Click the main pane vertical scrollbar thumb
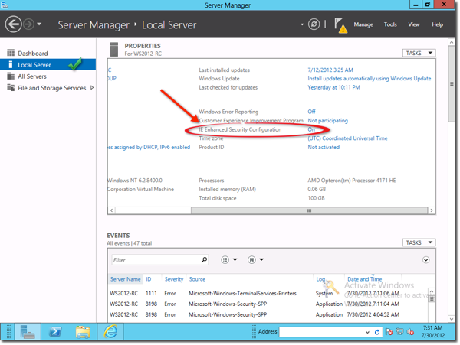The height and width of the screenshot is (345, 460). (x=452, y=84)
